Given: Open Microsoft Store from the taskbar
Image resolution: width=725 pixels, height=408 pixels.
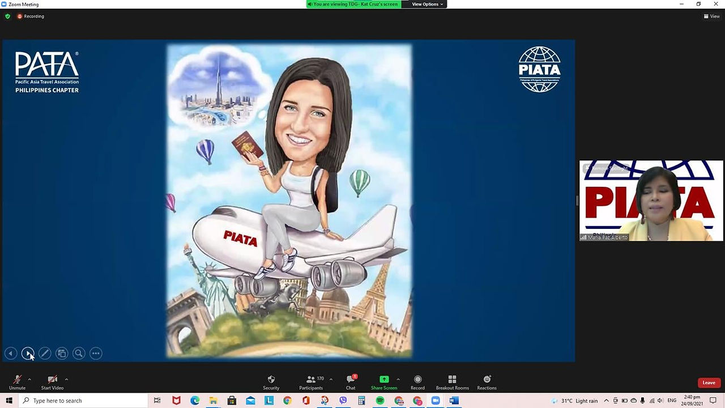Looking at the screenshot, I should [232, 401].
